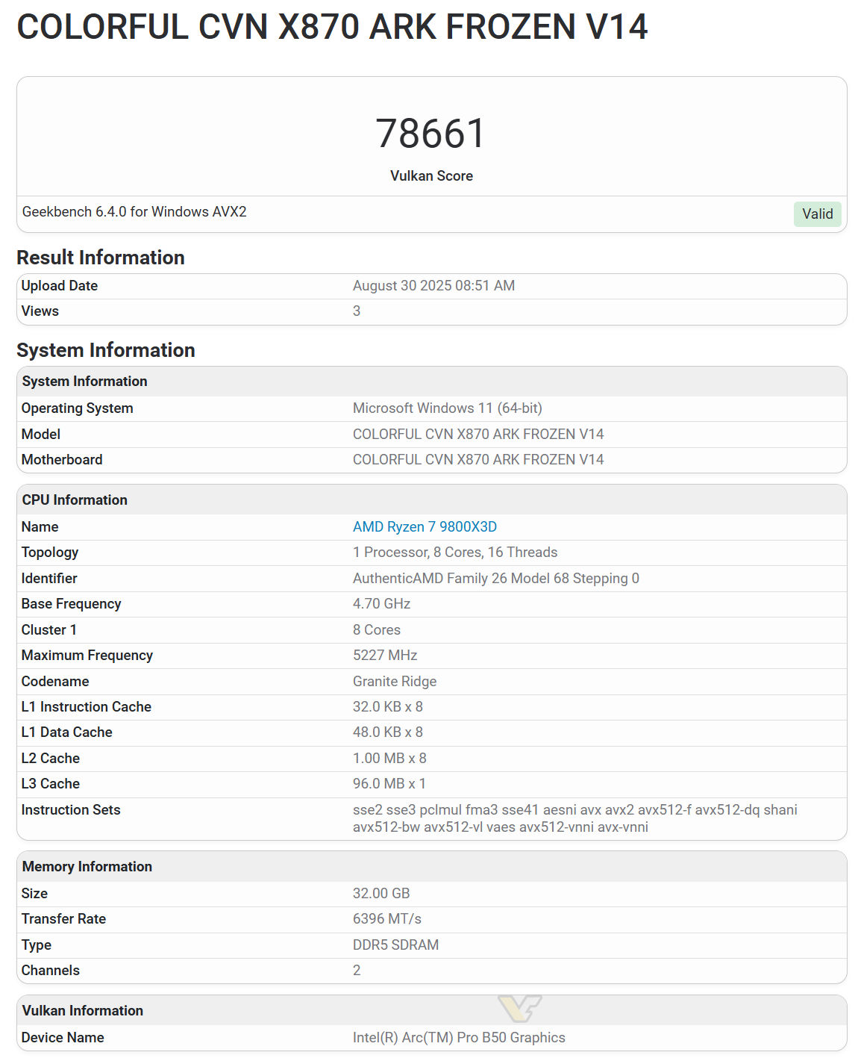This screenshot has width=858, height=1061.
Task: Click the Views count value 3
Action: (x=357, y=311)
